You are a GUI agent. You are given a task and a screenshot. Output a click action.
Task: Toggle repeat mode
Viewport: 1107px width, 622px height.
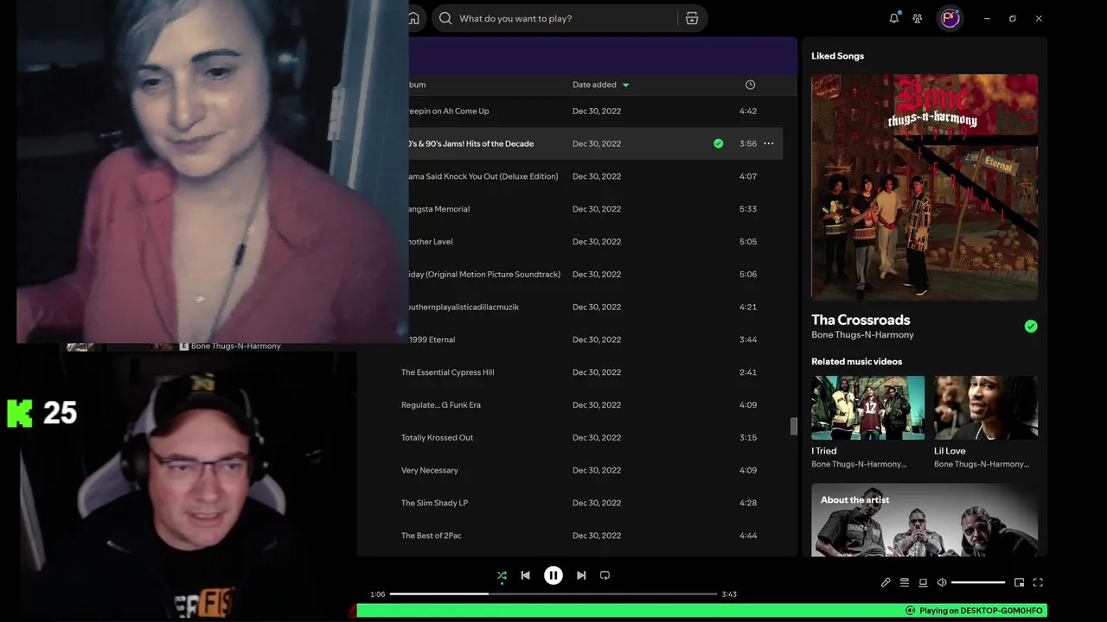click(x=605, y=575)
